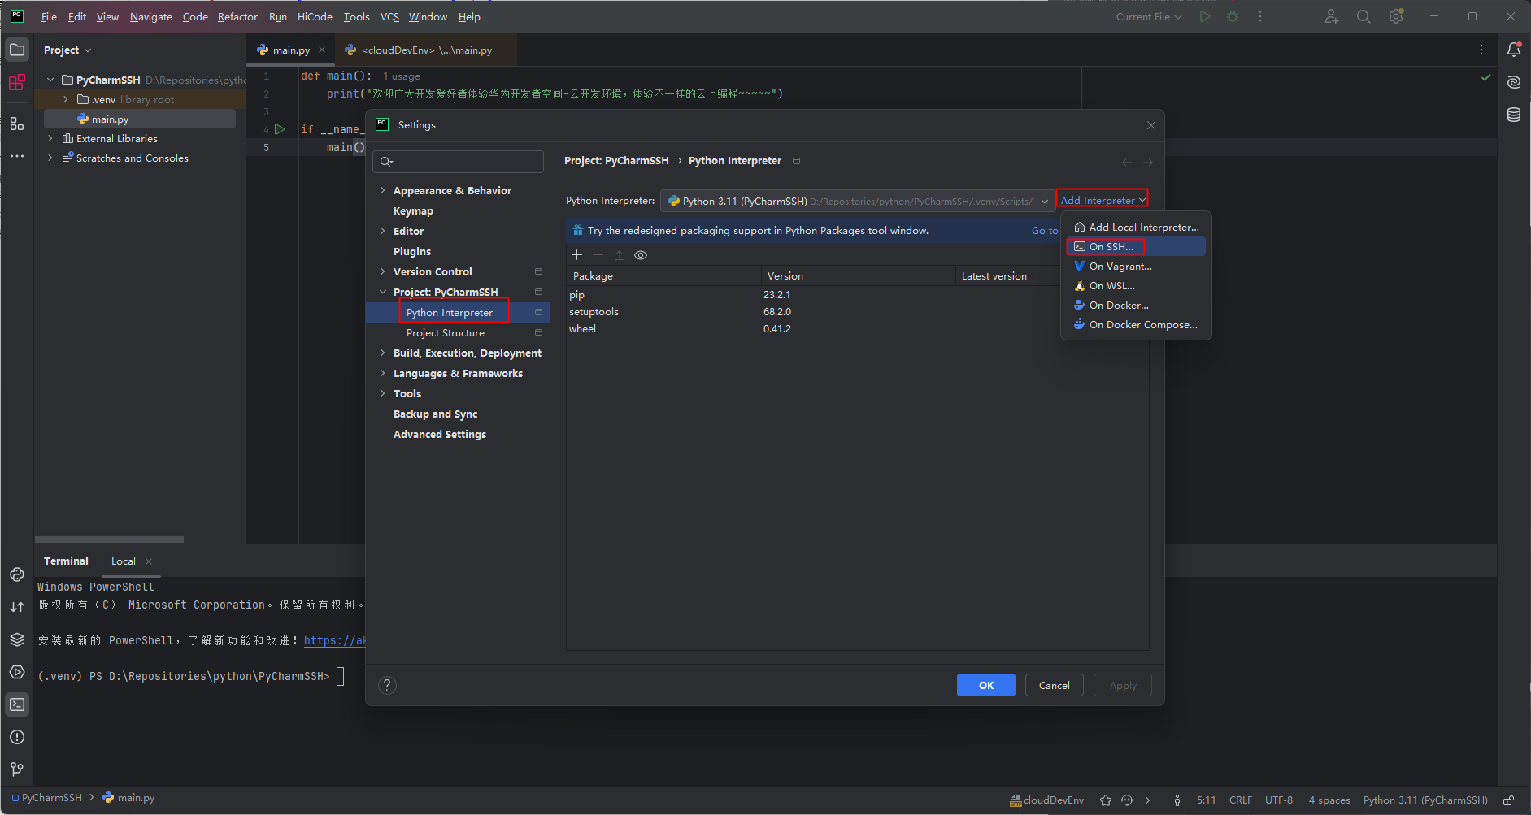Open the Python Interpreter combo box
The width and height of the screenshot is (1531, 815).
pos(854,201)
